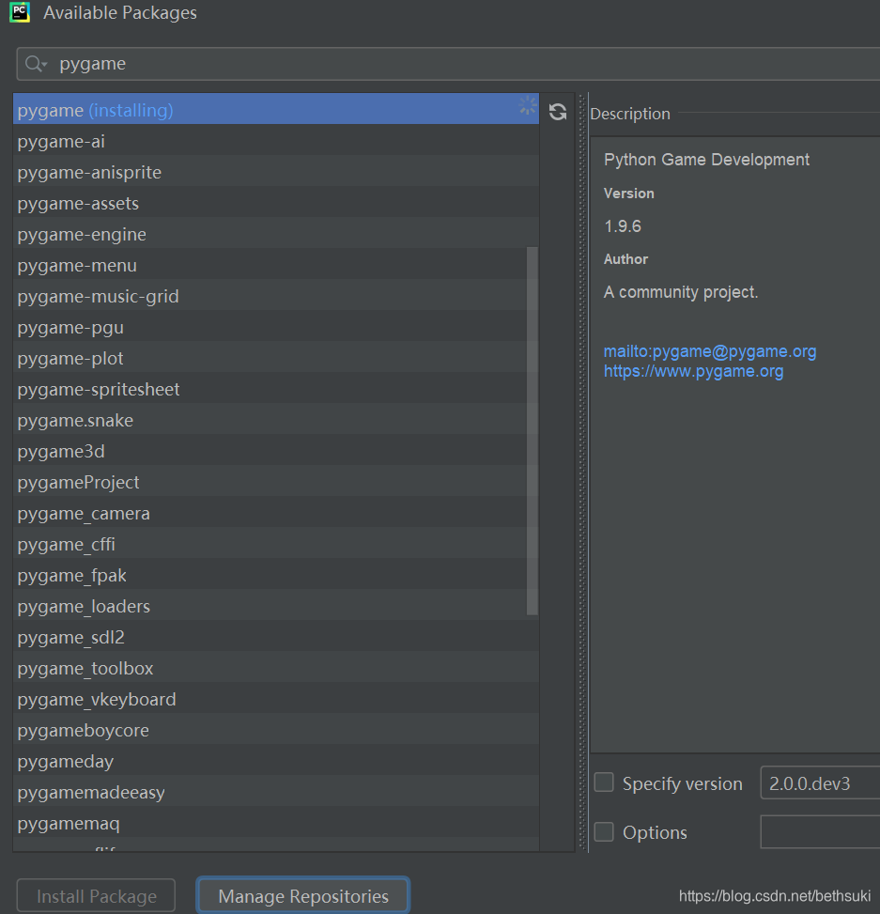Select the pygame-music-grid package
880x914 pixels.
coord(276,296)
